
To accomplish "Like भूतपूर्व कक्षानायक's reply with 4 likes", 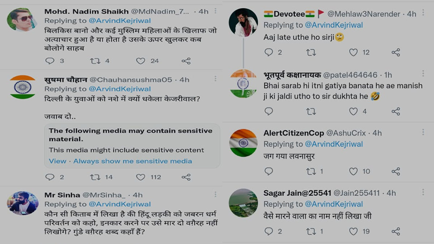I will pyautogui.click(x=353, y=112).
